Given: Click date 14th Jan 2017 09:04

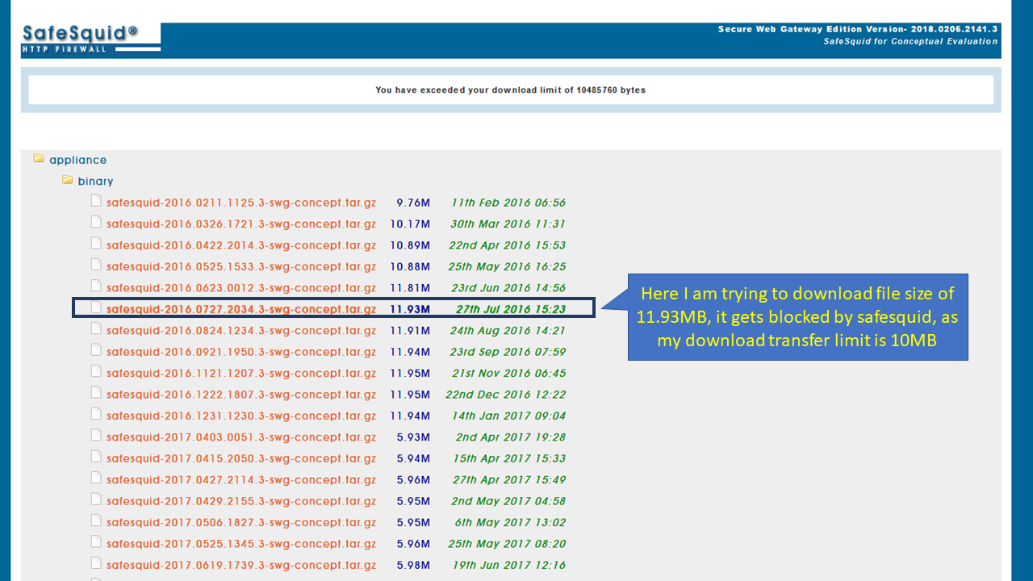Looking at the screenshot, I should [508, 416].
